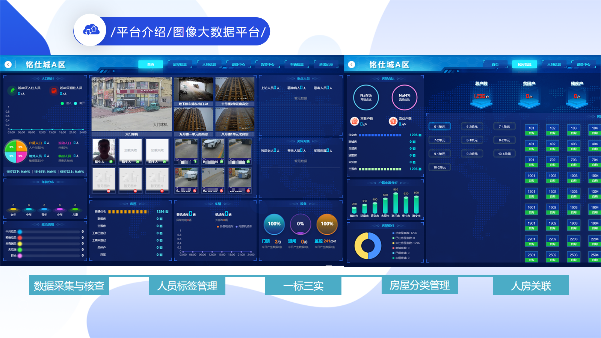
Task: Toggle the 进入 legend item
Action: 66,103
